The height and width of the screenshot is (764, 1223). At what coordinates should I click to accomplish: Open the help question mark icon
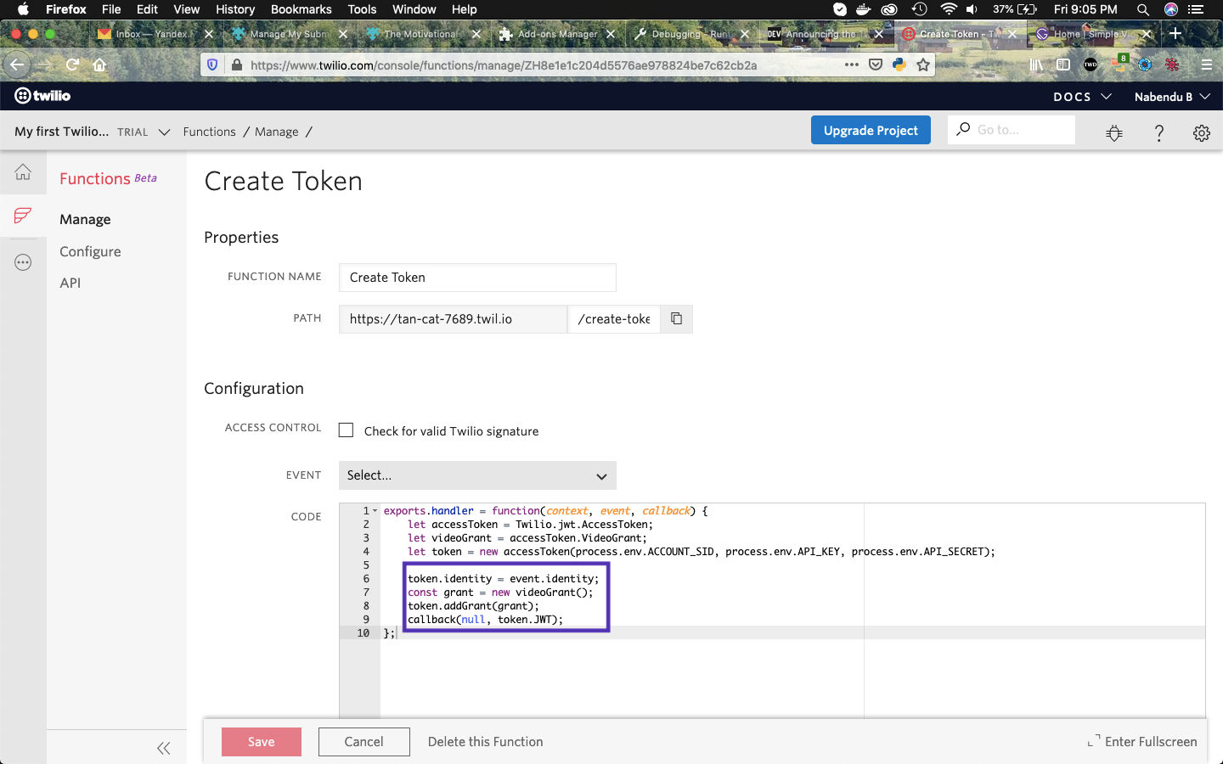point(1158,132)
